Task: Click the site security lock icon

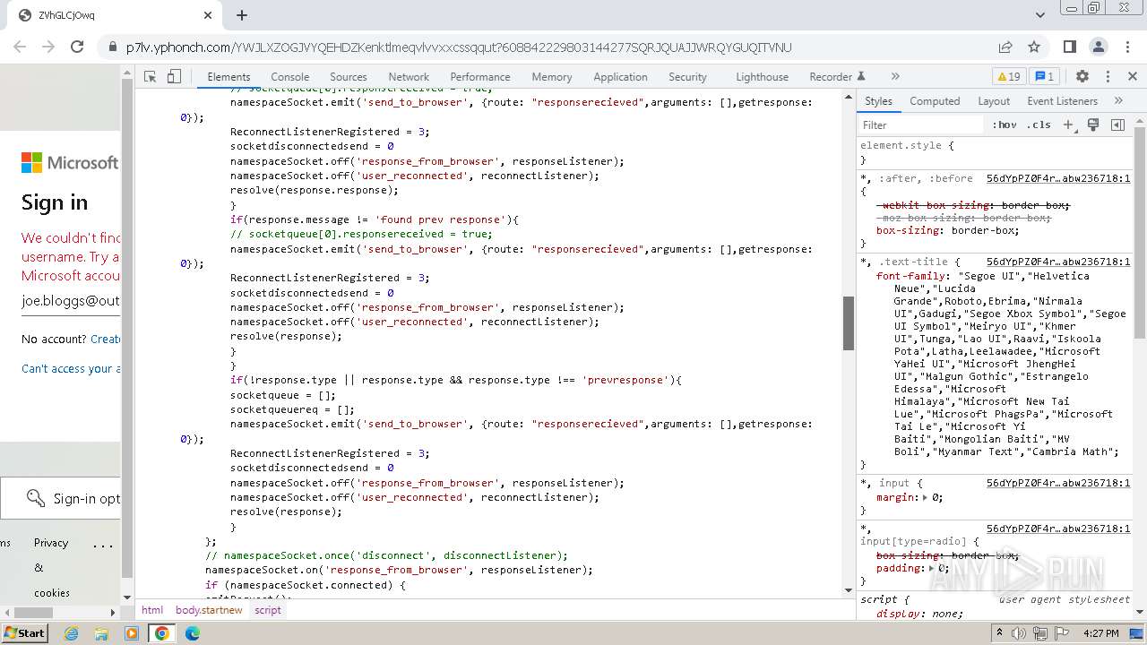Action: tap(112, 47)
